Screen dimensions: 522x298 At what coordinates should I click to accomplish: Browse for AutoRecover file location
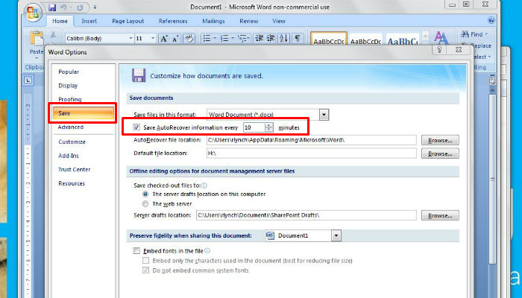pyautogui.click(x=440, y=140)
